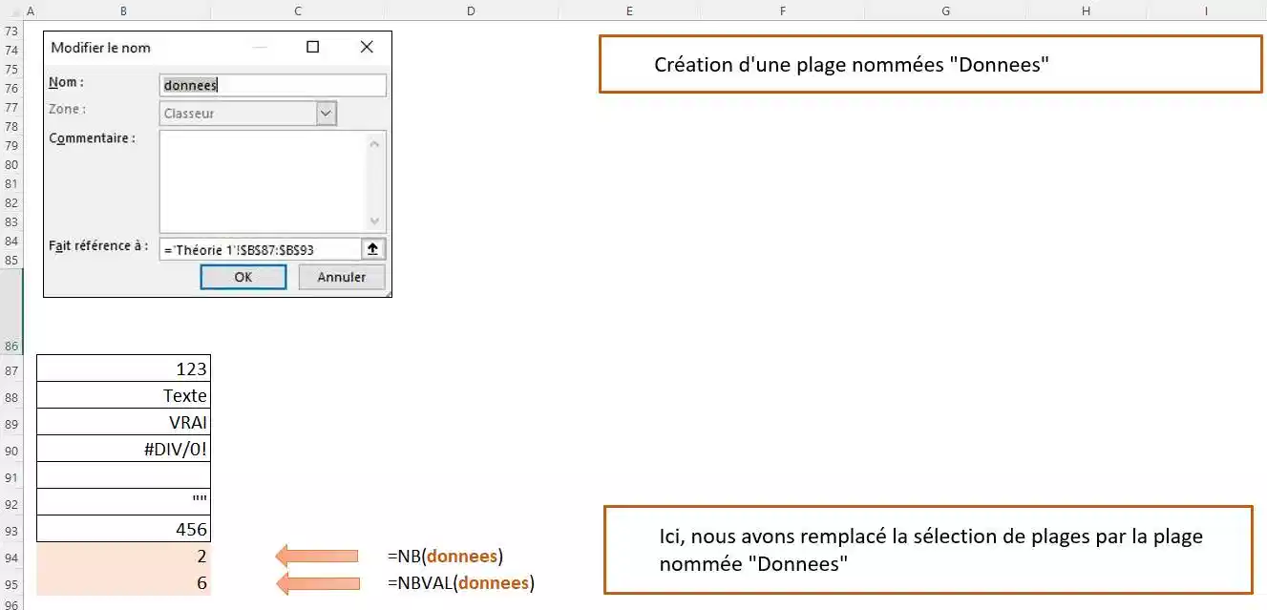Close the Modifier le nom dialog

click(366, 47)
